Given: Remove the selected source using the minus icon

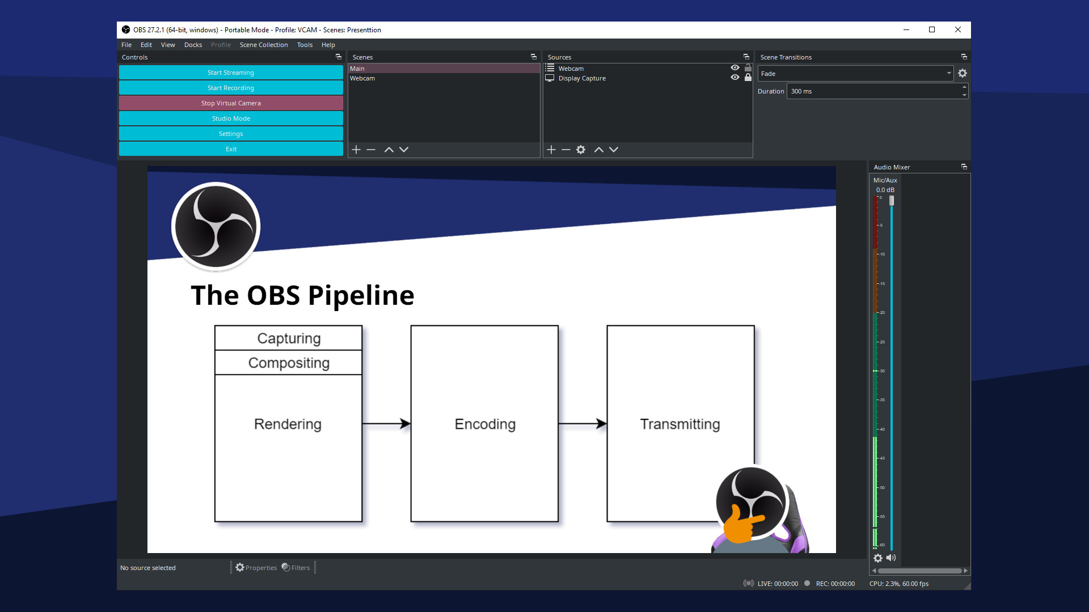Looking at the screenshot, I should coord(565,150).
